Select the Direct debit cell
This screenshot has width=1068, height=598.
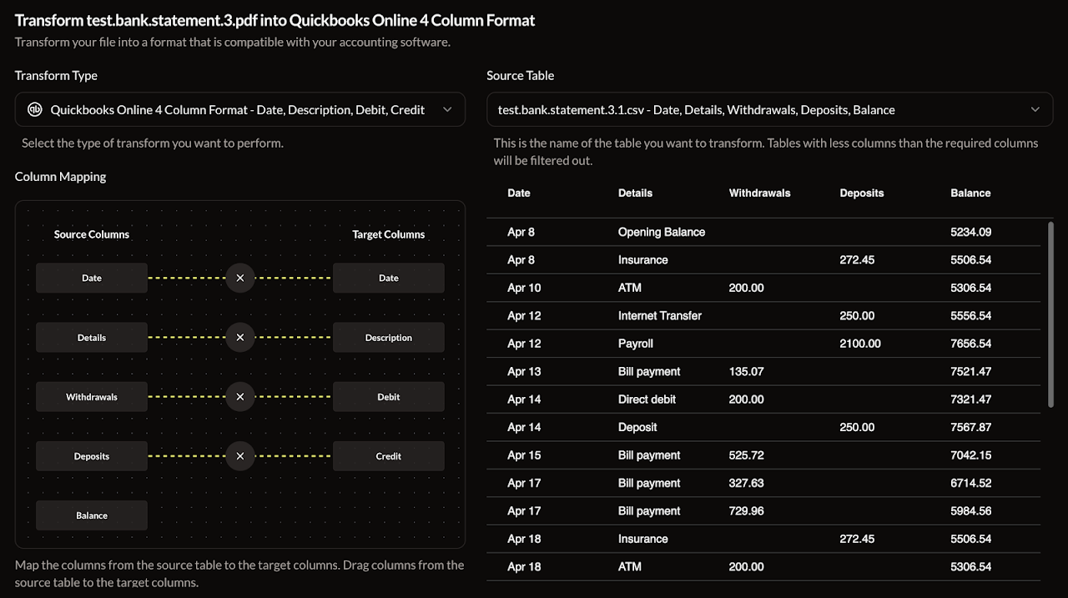[647, 400]
